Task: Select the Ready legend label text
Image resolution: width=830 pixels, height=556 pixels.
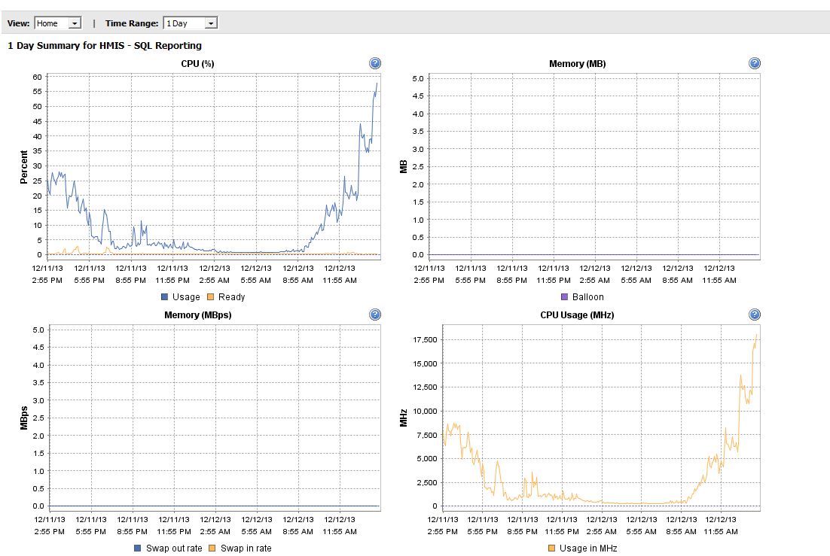Action: click(231, 297)
